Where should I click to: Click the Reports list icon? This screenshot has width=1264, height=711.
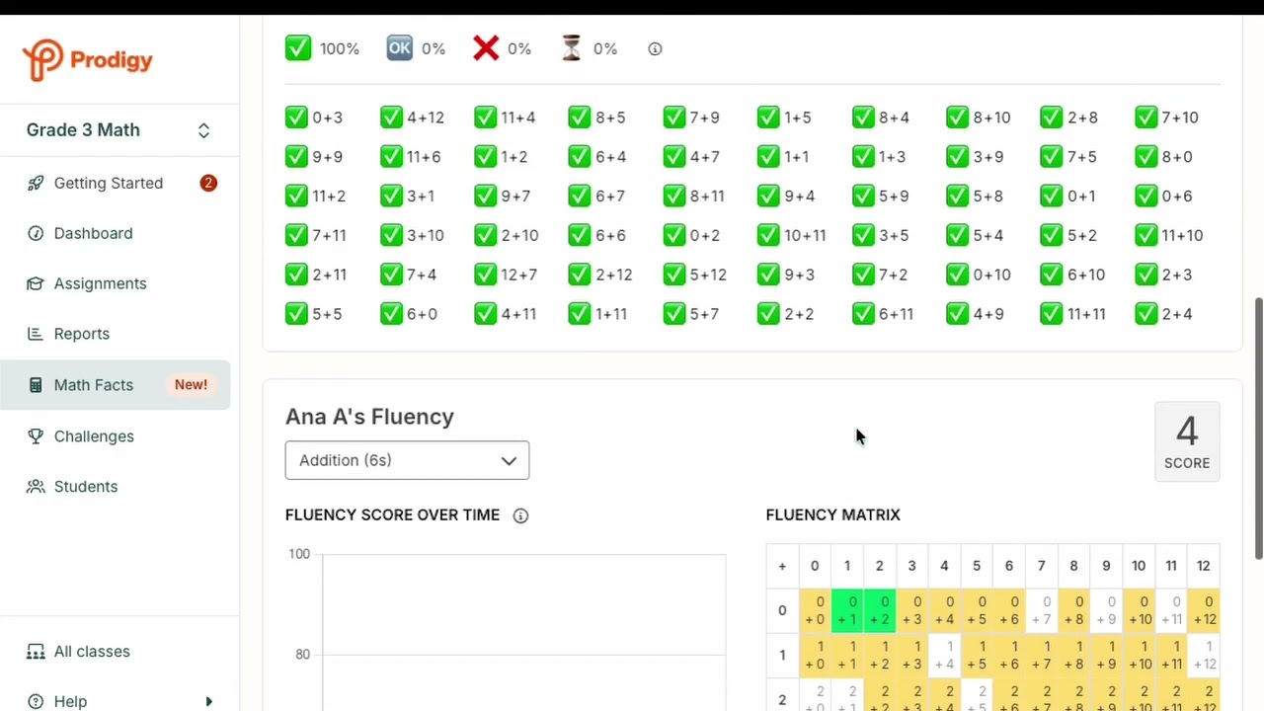click(36, 335)
